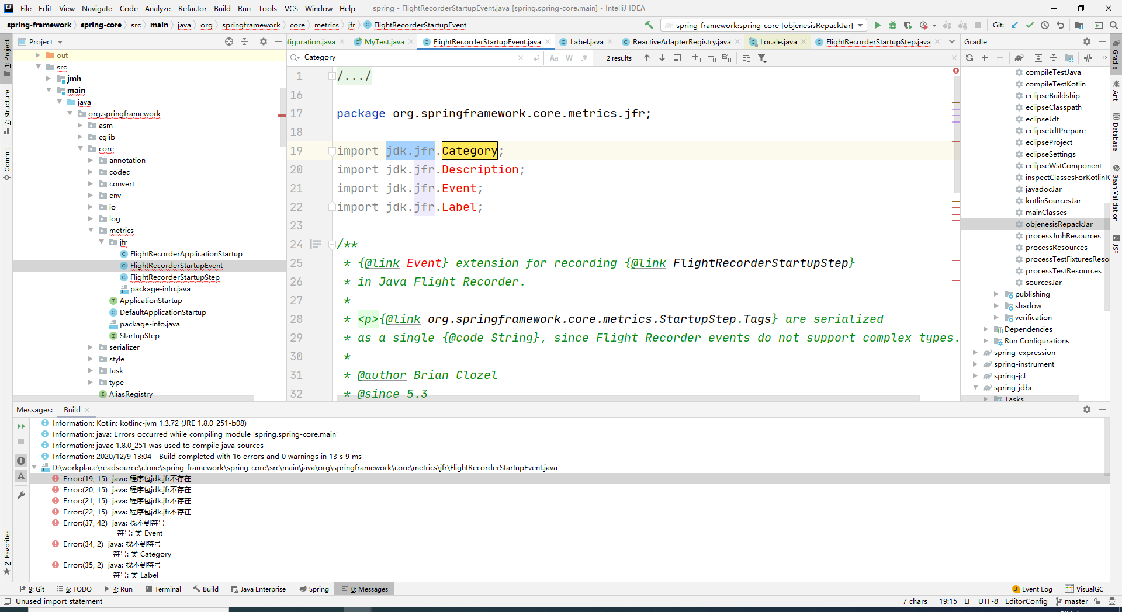This screenshot has width=1122, height=612.
Task: Toggle Match Case (Aa) search option
Action: point(554,58)
